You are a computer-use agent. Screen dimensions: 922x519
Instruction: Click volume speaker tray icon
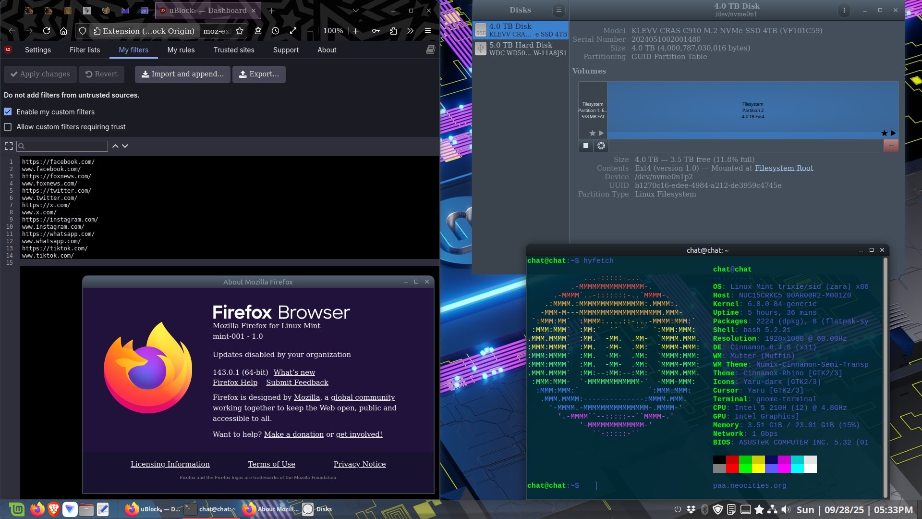click(786, 509)
